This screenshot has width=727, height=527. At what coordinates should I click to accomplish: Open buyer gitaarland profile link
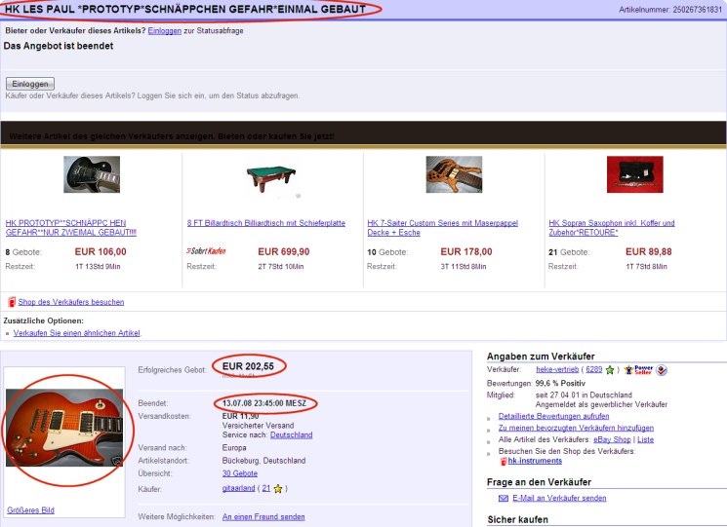(238, 489)
